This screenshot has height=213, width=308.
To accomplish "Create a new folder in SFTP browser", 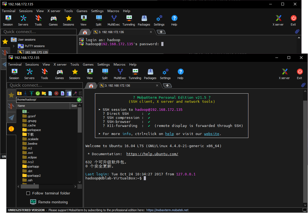I will (x=44, y=94).
